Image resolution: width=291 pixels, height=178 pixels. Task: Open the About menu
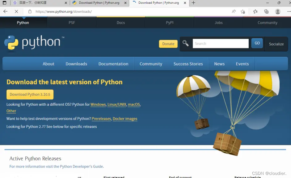click(x=48, y=64)
